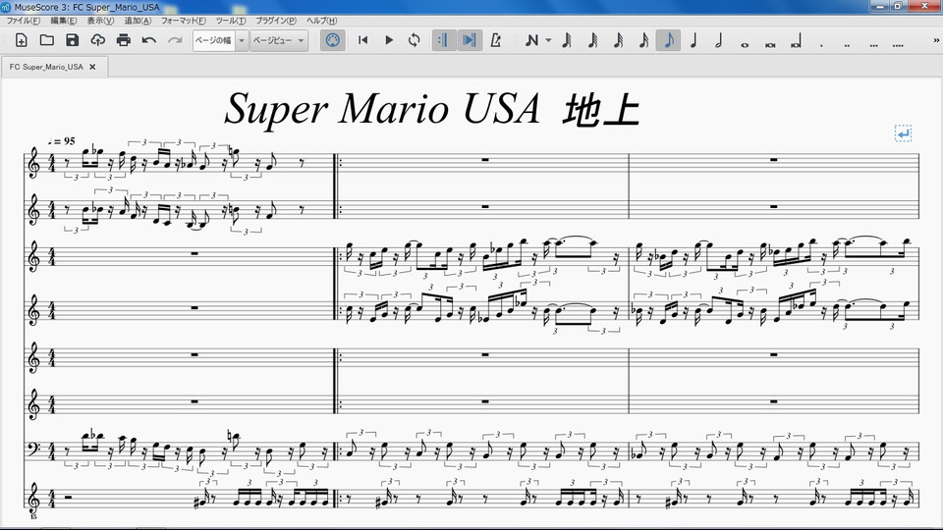This screenshot has width=943, height=530.
Task: Apply triple augmentation dot
Action: point(872,44)
